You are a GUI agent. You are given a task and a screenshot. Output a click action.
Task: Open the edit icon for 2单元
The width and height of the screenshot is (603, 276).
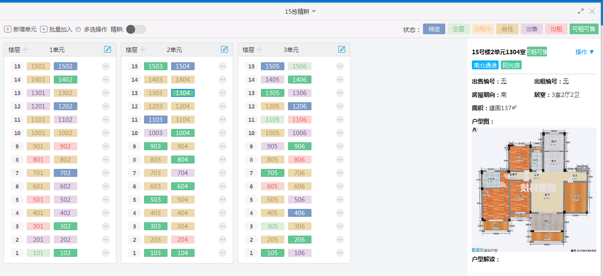224,49
